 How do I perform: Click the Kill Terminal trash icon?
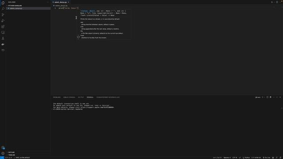pos(271,97)
